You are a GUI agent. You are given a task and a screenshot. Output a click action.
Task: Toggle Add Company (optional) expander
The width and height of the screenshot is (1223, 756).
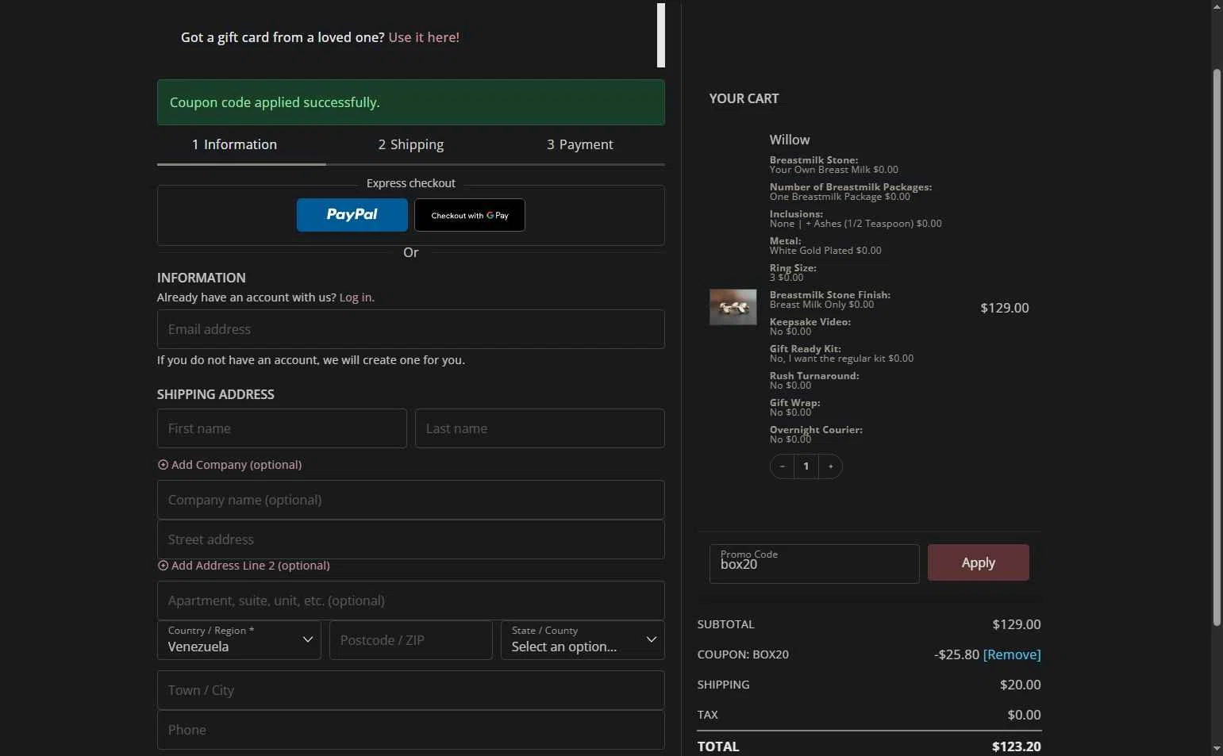(x=229, y=465)
